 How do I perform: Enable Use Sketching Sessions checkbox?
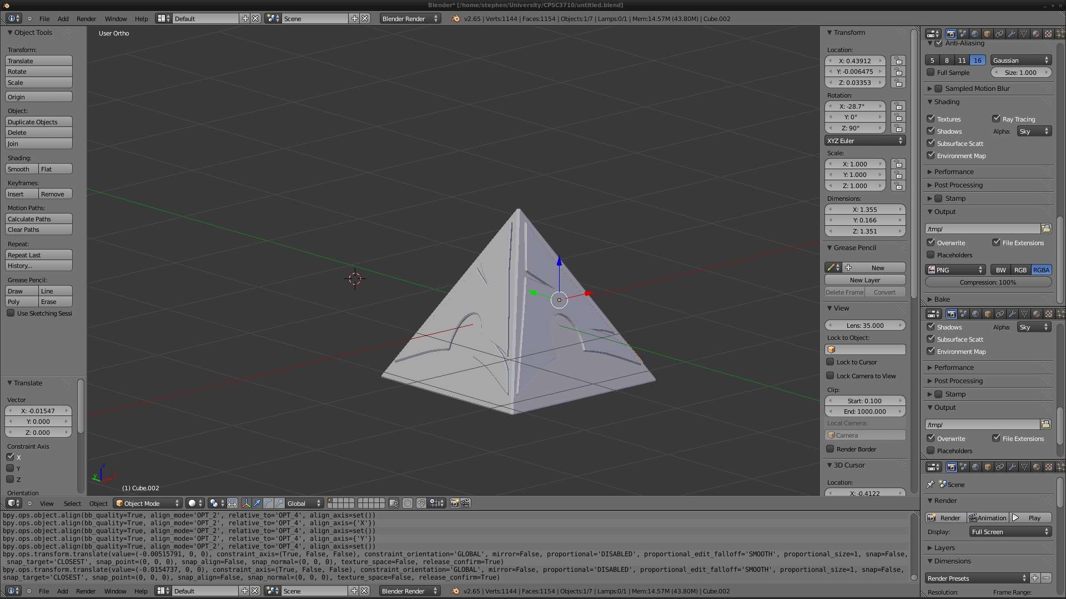pyautogui.click(x=11, y=313)
